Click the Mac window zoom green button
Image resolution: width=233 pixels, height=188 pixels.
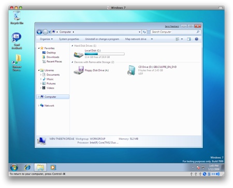pos(21,8)
